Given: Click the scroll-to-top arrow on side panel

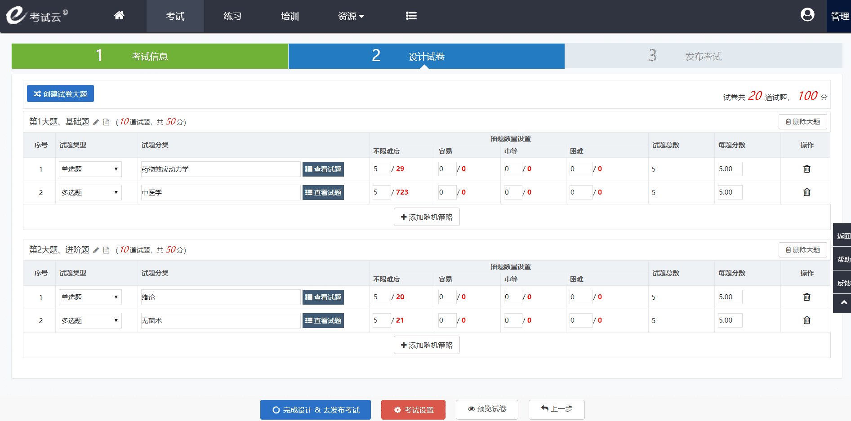Looking at the screenshot, I should pyautogui.click(x=843, y=303).
